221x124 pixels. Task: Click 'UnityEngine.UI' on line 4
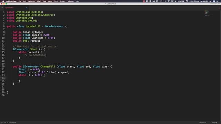pyautogui.click(x=26, y=21)
